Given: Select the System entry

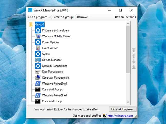Looking at the screenshot, I should 46,54.
